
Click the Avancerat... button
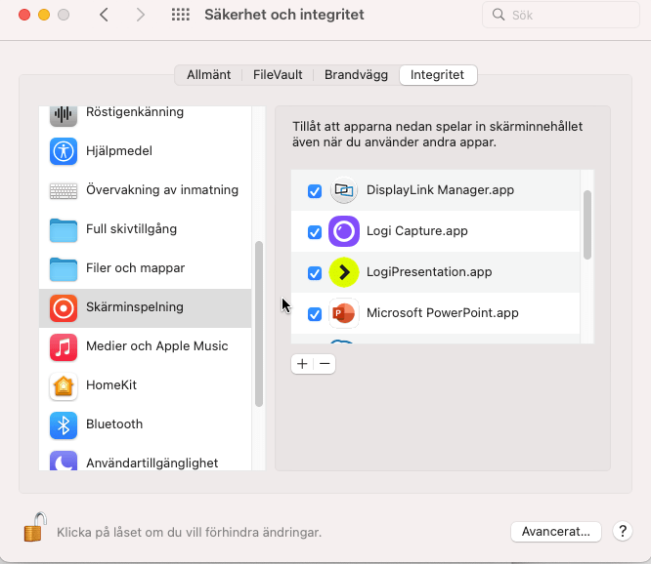[555, 532]
